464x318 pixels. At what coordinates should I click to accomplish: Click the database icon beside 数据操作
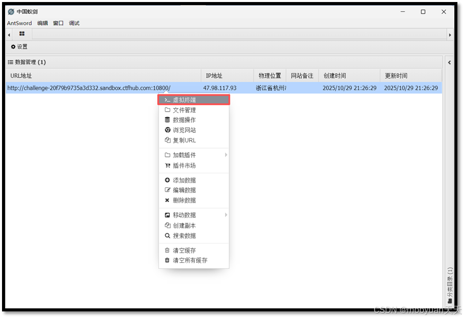[x=167, y=120]
